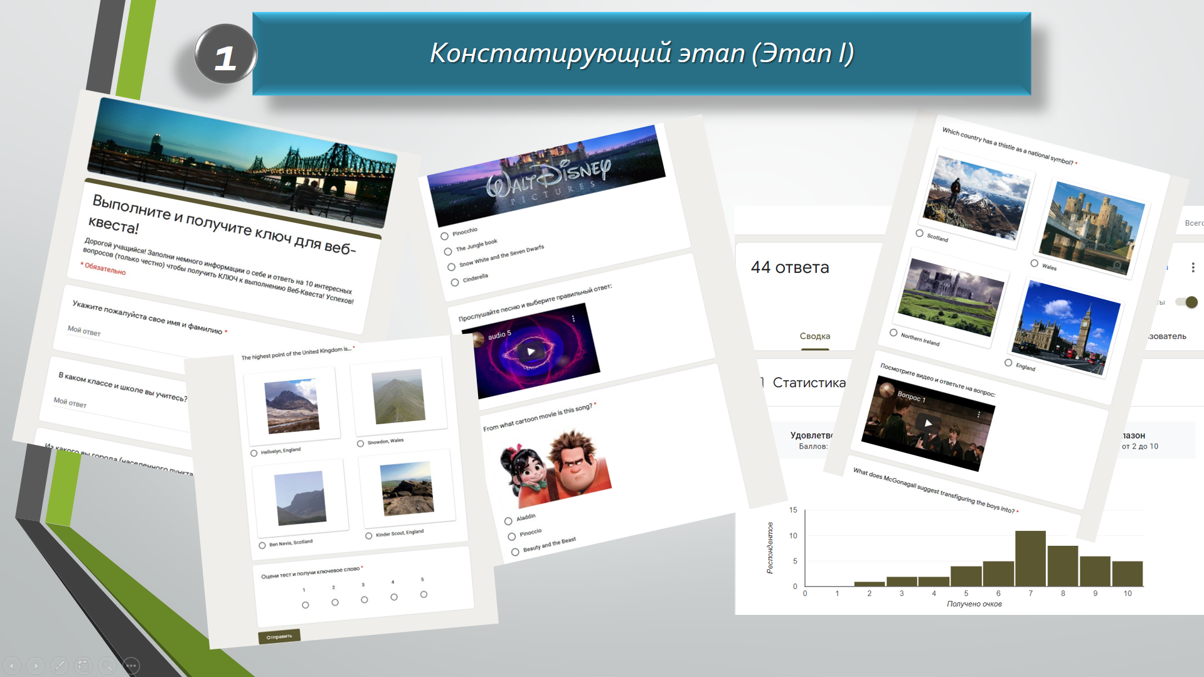The height and width of the screenshot is (677, 1204).
Task: Click three-dot menu on Вопрос 1 video
Action: click(x=978, y=415)
